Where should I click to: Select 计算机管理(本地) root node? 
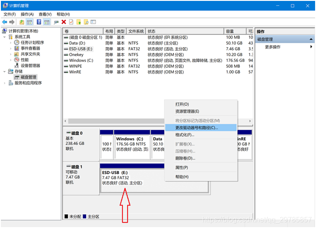[23, 31]
